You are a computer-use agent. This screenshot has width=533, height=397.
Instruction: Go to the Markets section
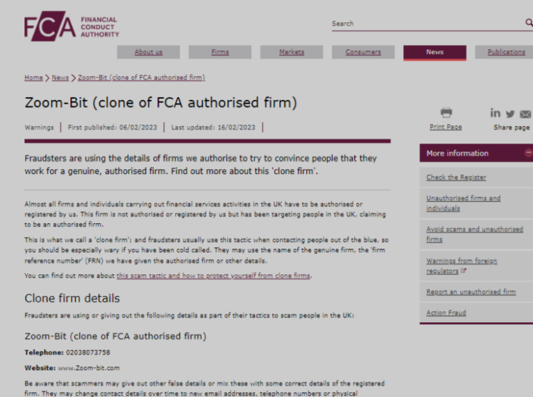[291, 52]
